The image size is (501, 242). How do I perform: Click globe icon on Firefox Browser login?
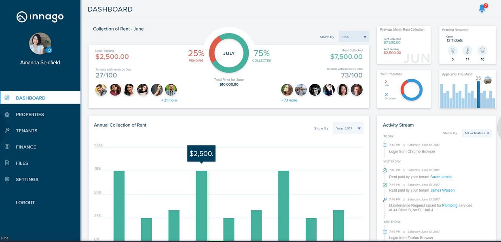coord(385,232)
